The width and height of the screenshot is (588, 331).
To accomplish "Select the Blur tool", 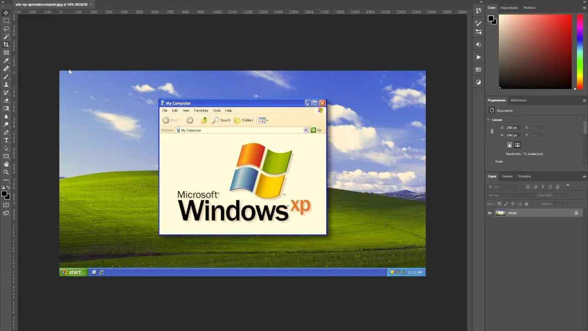I will coord(6,116).
